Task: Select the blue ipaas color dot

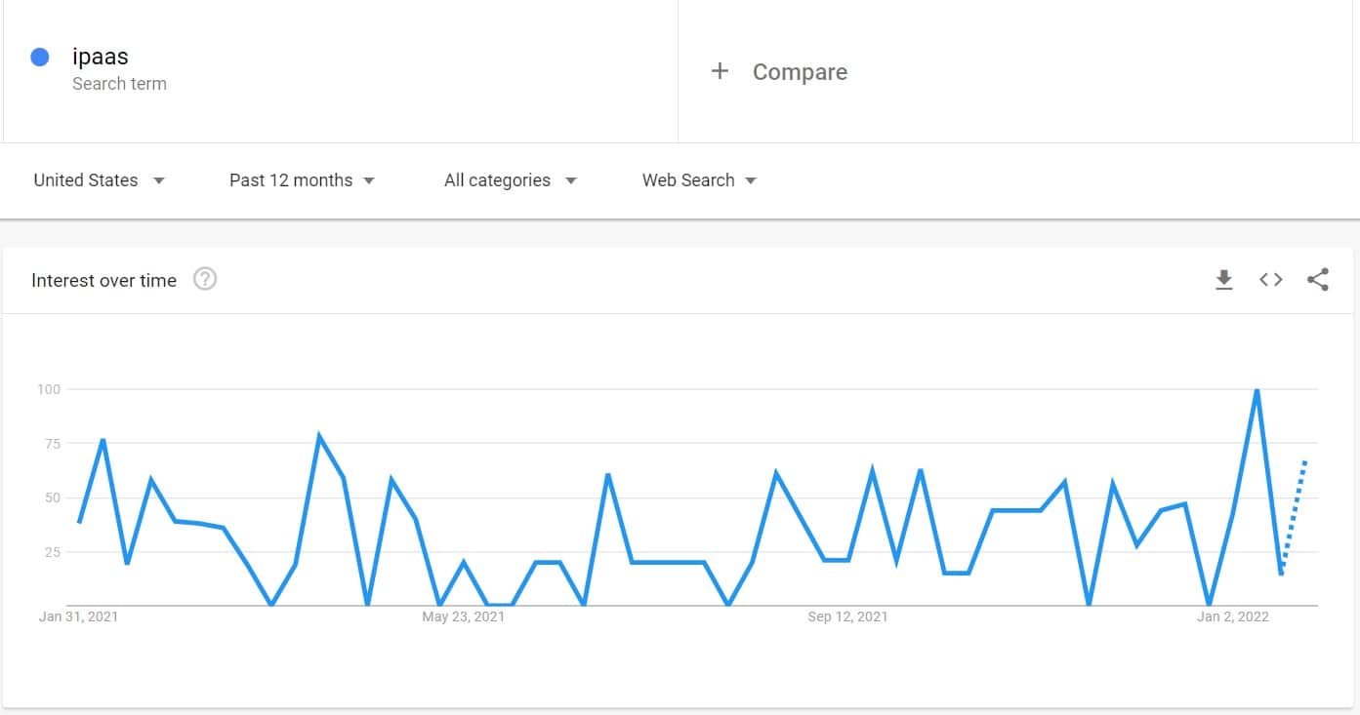Action: pyautogui.click(x=40, y=58)
